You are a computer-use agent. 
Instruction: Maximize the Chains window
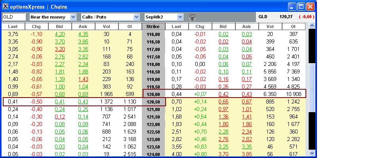[x=301, y=7]
